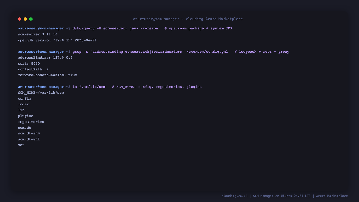
Task: Click the 'repositories' directory entry
Action: [x=31, y=122]
